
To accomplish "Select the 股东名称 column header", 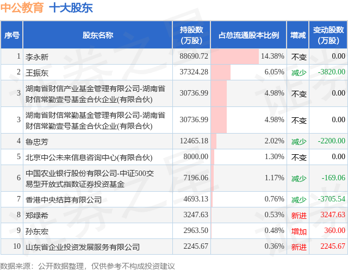I will [x=98, y=35].
